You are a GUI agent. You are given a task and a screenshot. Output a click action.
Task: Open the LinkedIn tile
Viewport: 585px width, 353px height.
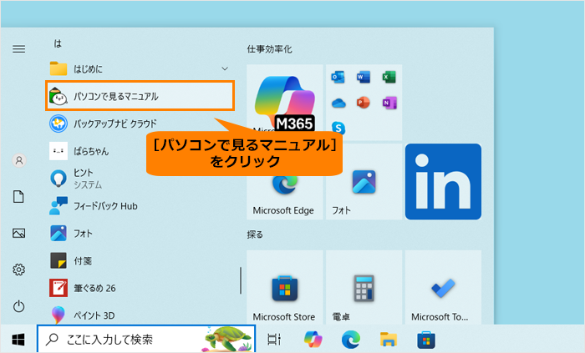point(443,182)
